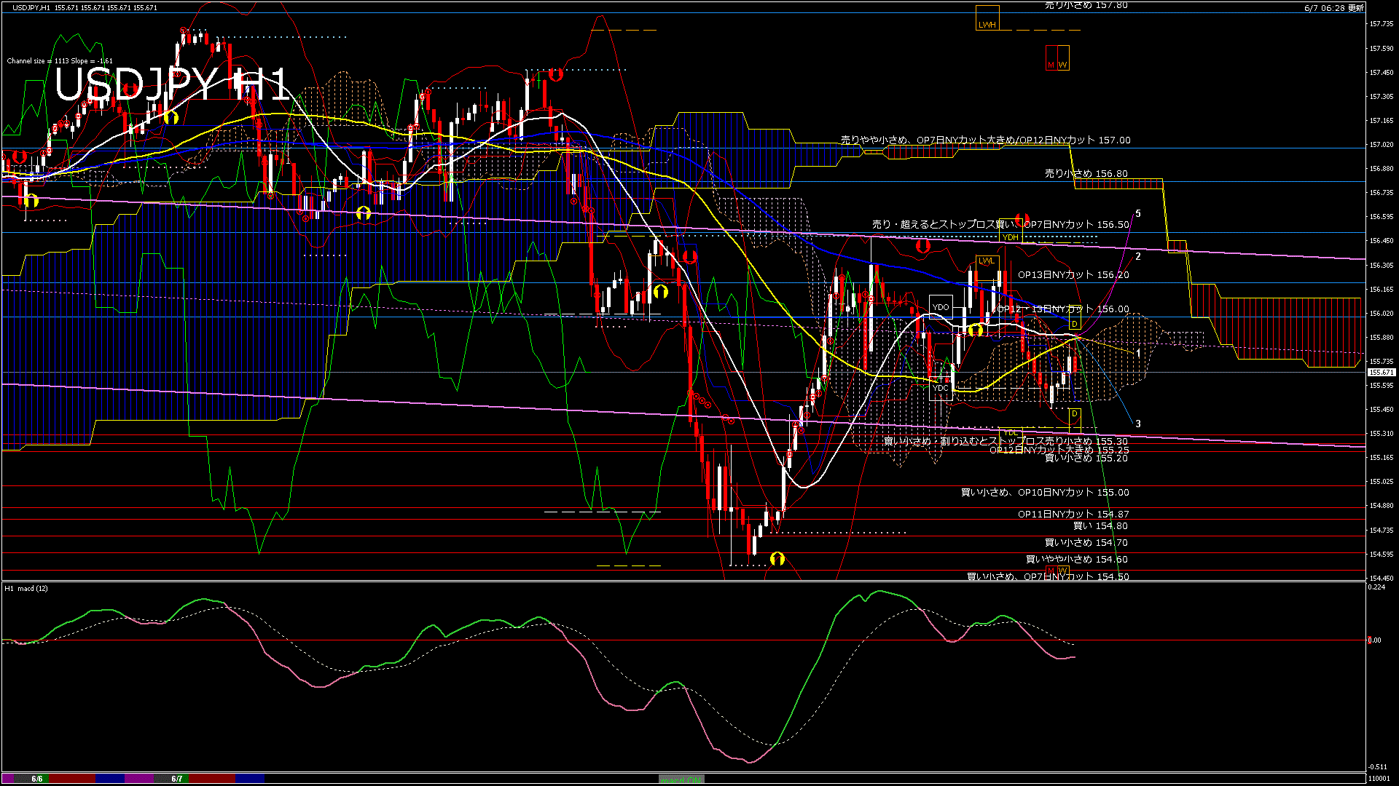Click red sell arrow near 157.45 peak

point(556,74)
